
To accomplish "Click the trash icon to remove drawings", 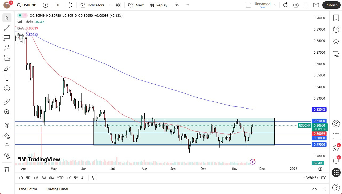I will [7, 169].
